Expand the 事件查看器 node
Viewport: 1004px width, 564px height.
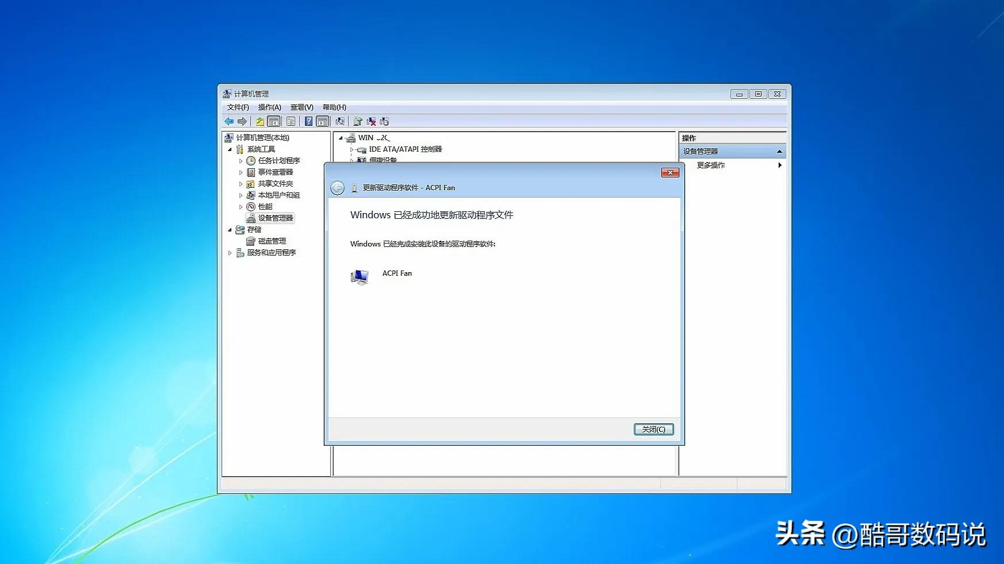[241, 172]
